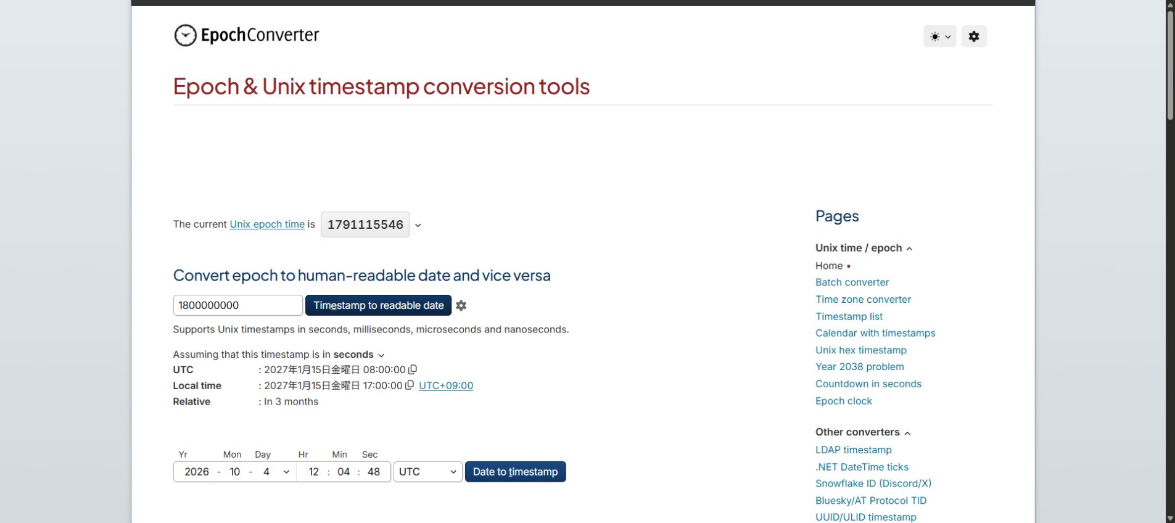Click the Date to timestamp button
The width and height of the screenshot is (1175, 523).
click(515, 472)
